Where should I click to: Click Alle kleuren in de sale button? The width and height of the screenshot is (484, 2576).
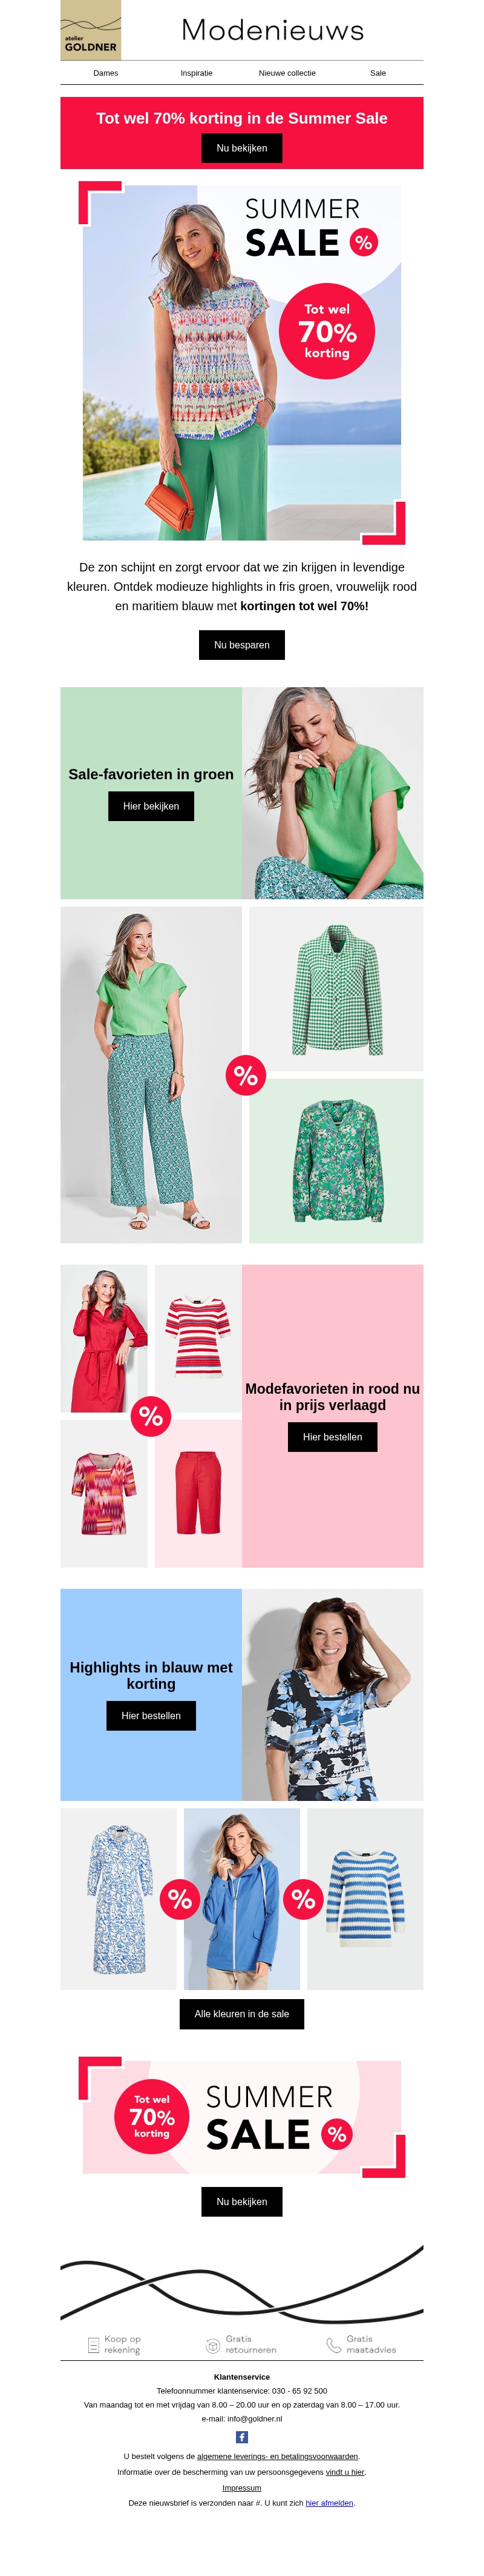point(241,2014)
